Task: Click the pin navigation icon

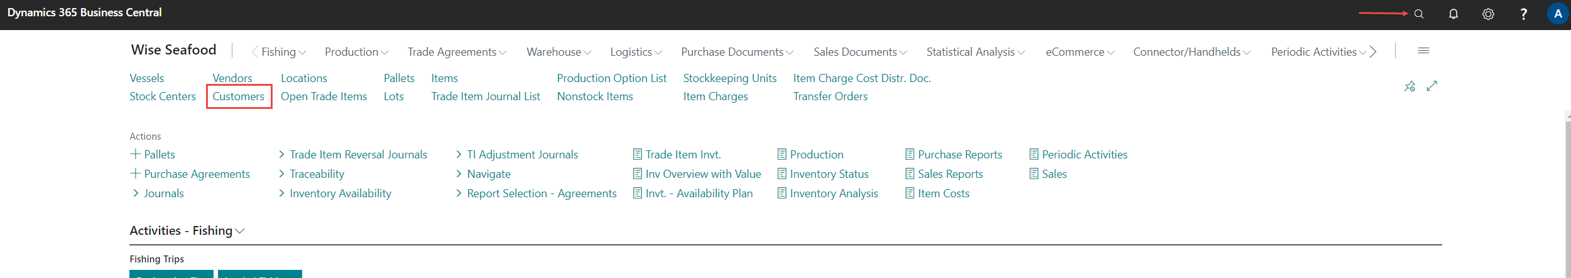Action: [1410, 86]
